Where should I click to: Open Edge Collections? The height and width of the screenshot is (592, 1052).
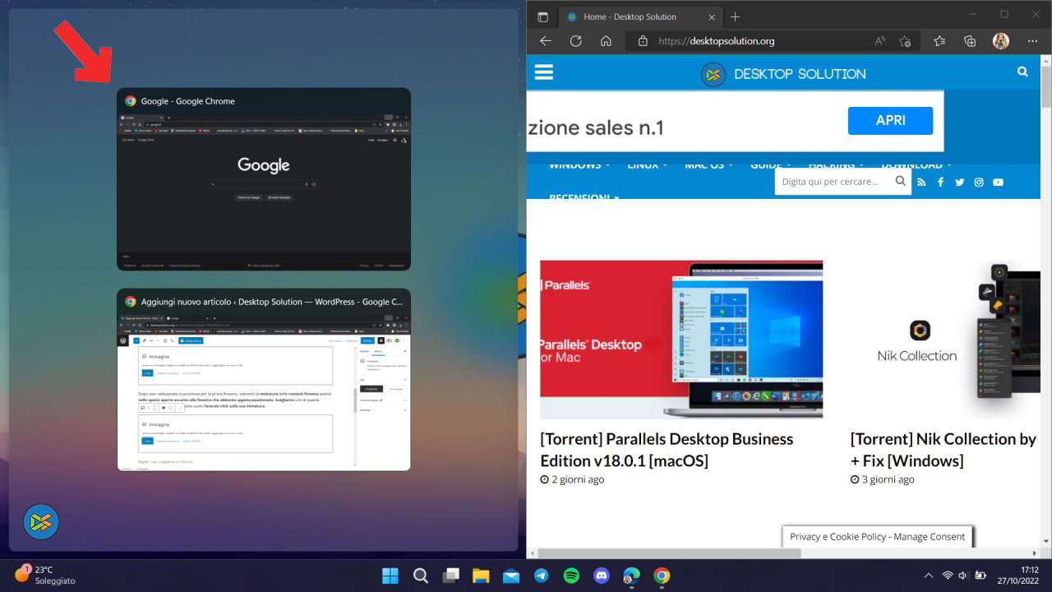[x=970, y=41]
